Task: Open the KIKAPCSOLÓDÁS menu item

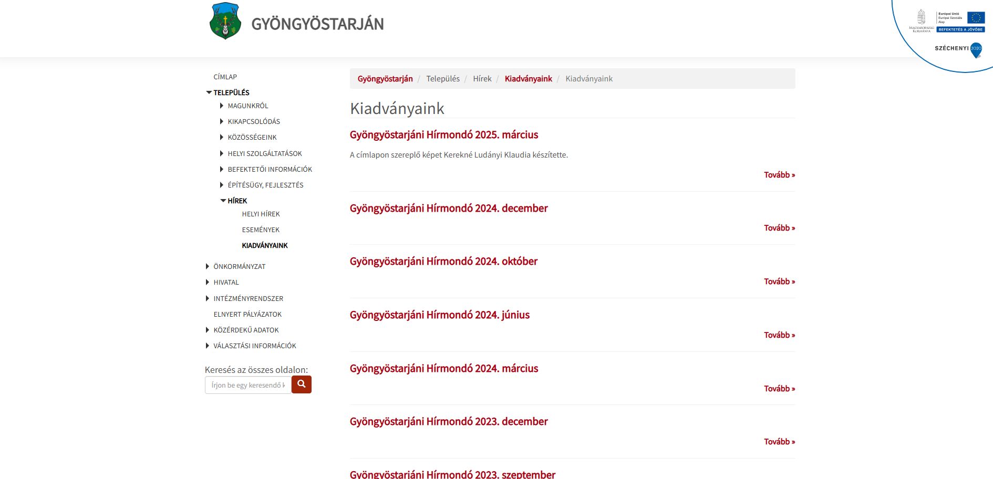Action: 254,121
